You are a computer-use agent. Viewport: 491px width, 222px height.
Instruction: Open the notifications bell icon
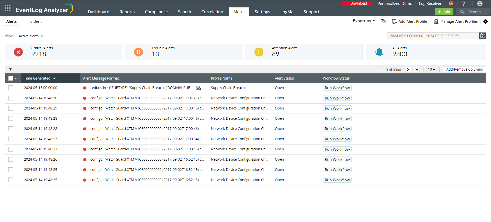click(451, 4)
